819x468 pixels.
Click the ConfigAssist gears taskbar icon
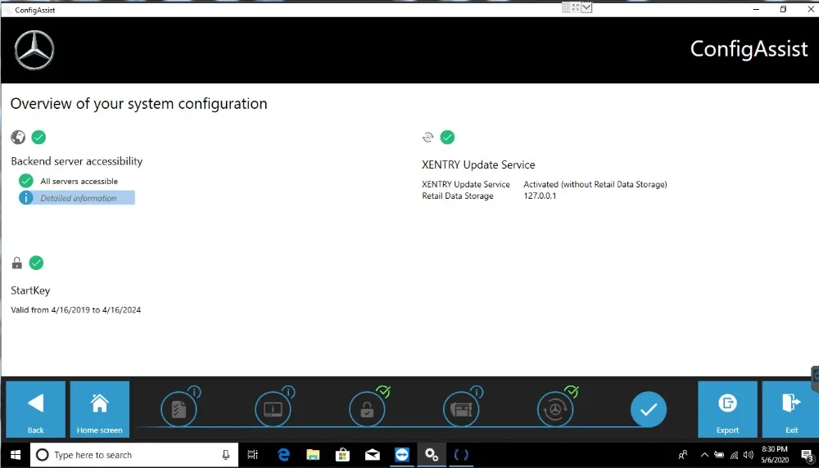432,455
